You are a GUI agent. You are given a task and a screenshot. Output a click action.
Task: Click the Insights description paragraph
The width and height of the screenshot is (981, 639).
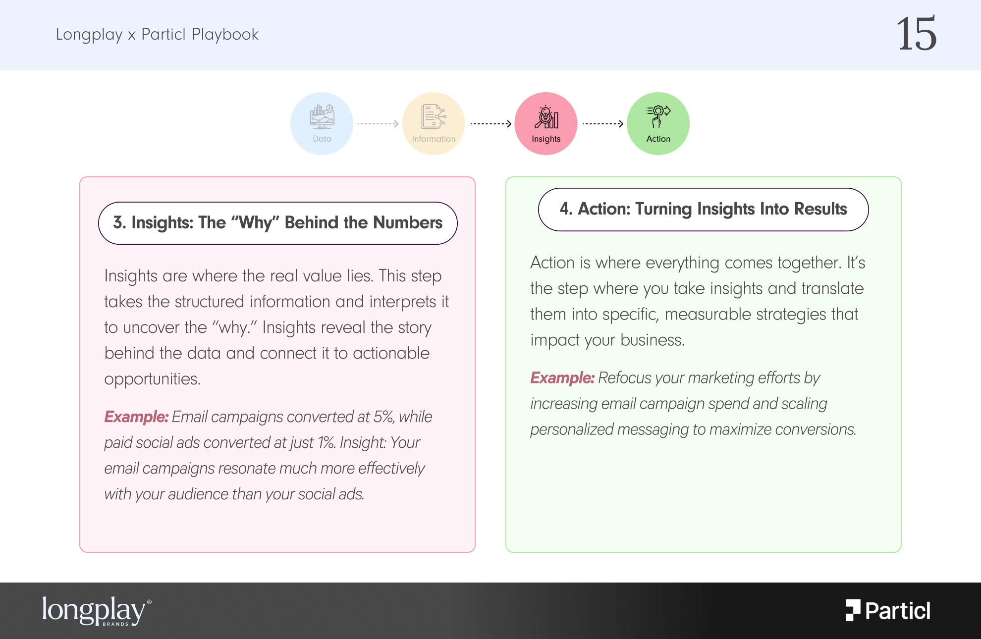click(x=276, y=327)
